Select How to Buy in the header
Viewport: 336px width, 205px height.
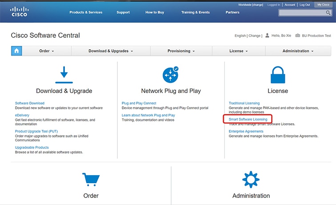pos(155,12)
